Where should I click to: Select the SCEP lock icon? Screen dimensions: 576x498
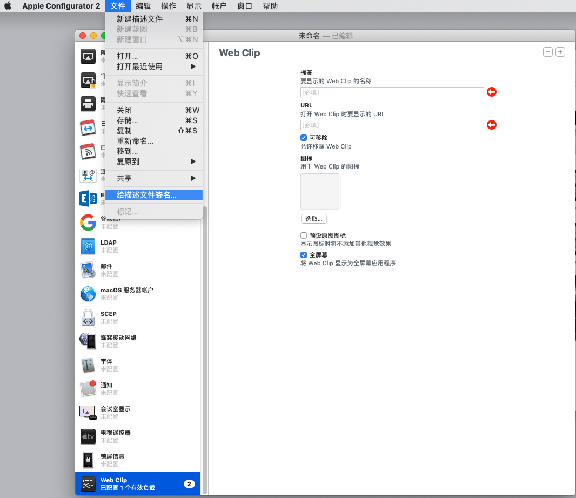click(x=88, y=317)
